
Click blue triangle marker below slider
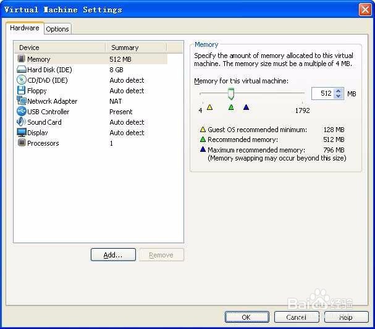click(x=246, y=107)
